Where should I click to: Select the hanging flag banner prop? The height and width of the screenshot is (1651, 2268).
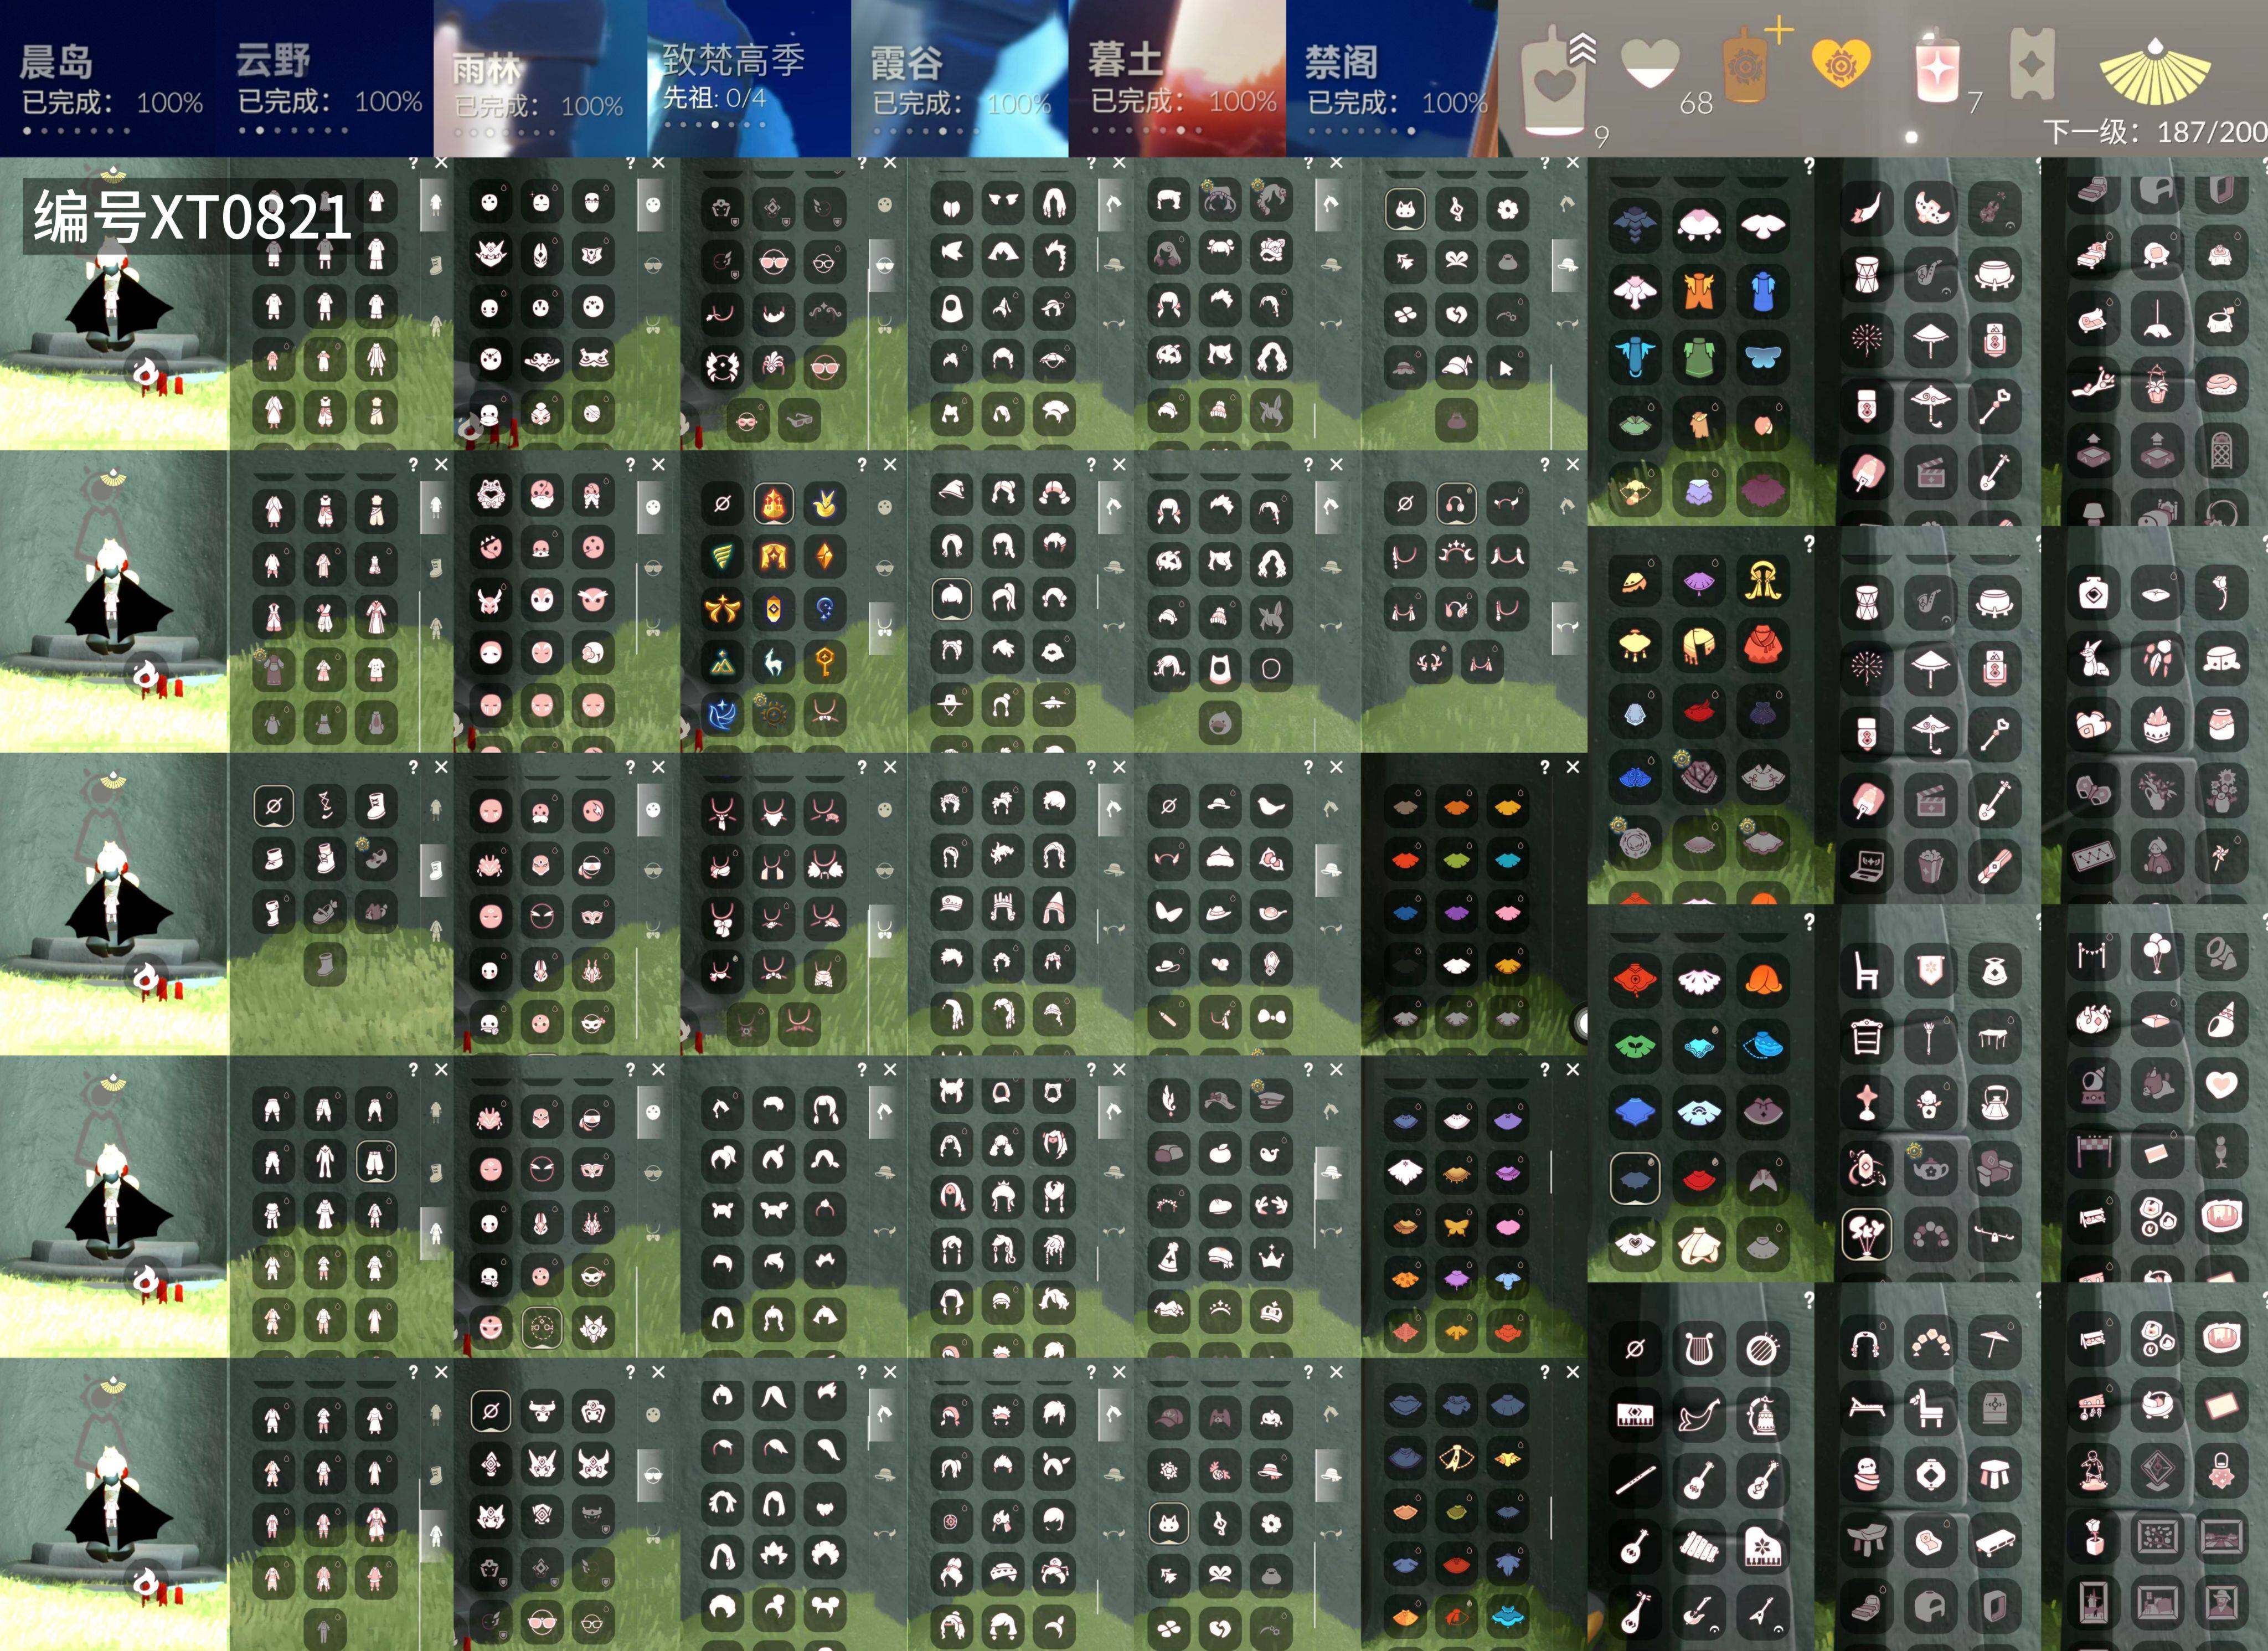coord(1930,971)
